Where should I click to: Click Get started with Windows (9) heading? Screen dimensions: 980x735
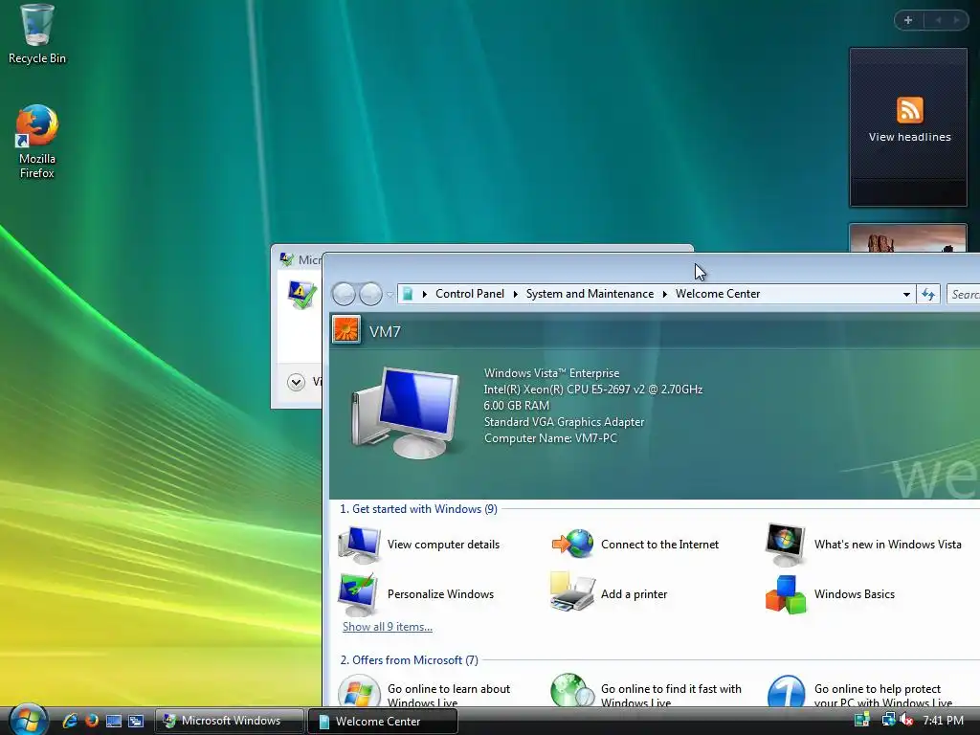pyautogui.click(x=418, y=509)
